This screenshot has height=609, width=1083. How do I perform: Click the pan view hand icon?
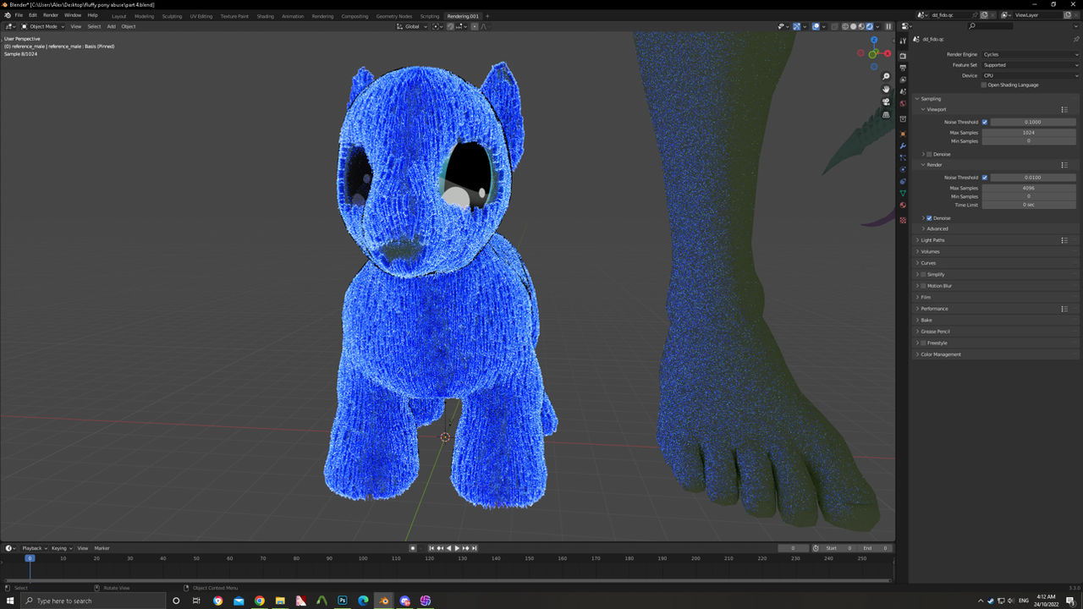886,90
